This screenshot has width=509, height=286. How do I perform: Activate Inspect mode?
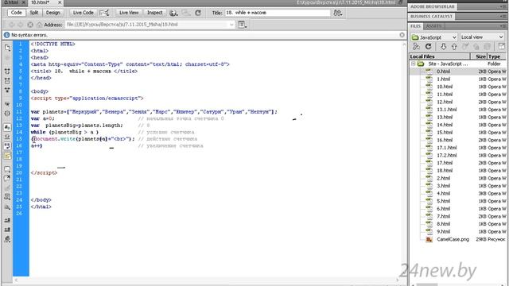point(154,13)
